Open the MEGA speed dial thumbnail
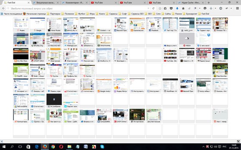The image size is (241, 150). point(187,40)
